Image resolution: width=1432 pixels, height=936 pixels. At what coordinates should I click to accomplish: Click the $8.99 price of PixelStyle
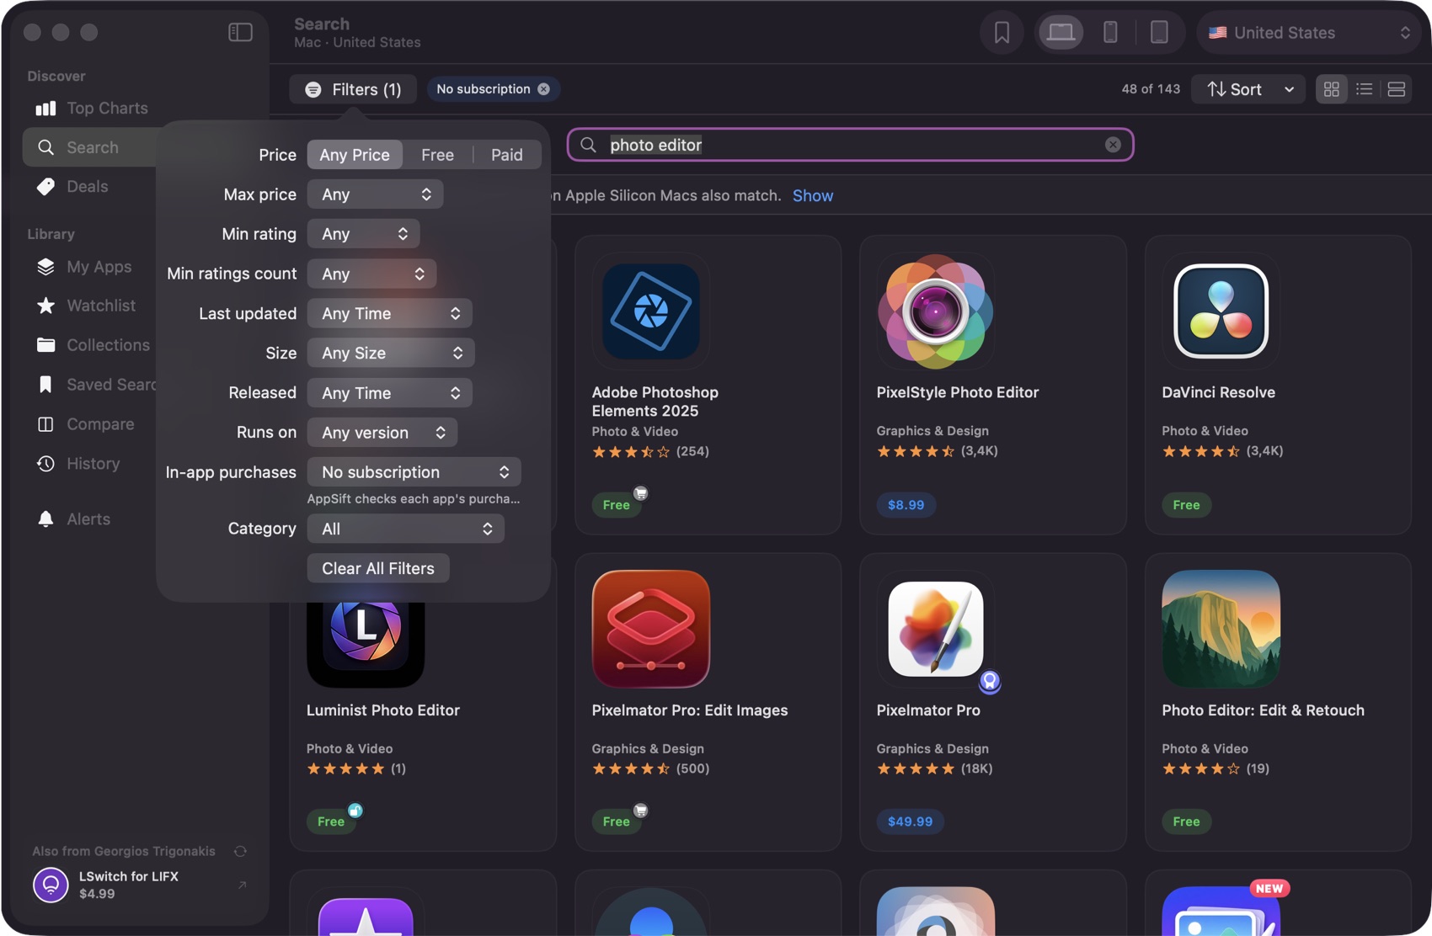906,505
